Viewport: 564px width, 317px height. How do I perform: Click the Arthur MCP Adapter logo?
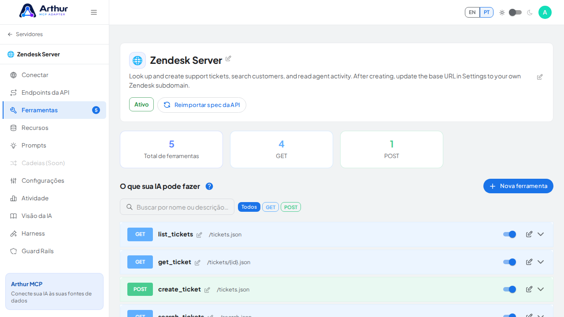(x=44, y=11)
